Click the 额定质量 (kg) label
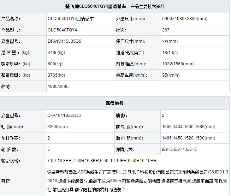Image resolution: width=231 pixels, height=196 pixels. click(16, 64)
